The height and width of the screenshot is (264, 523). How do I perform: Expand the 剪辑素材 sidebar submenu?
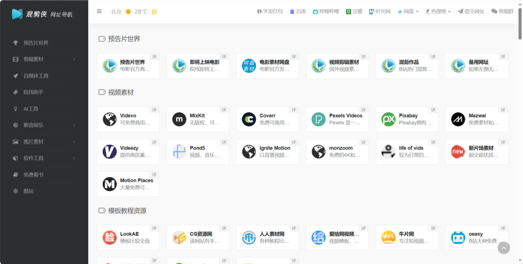pos(44,59)
